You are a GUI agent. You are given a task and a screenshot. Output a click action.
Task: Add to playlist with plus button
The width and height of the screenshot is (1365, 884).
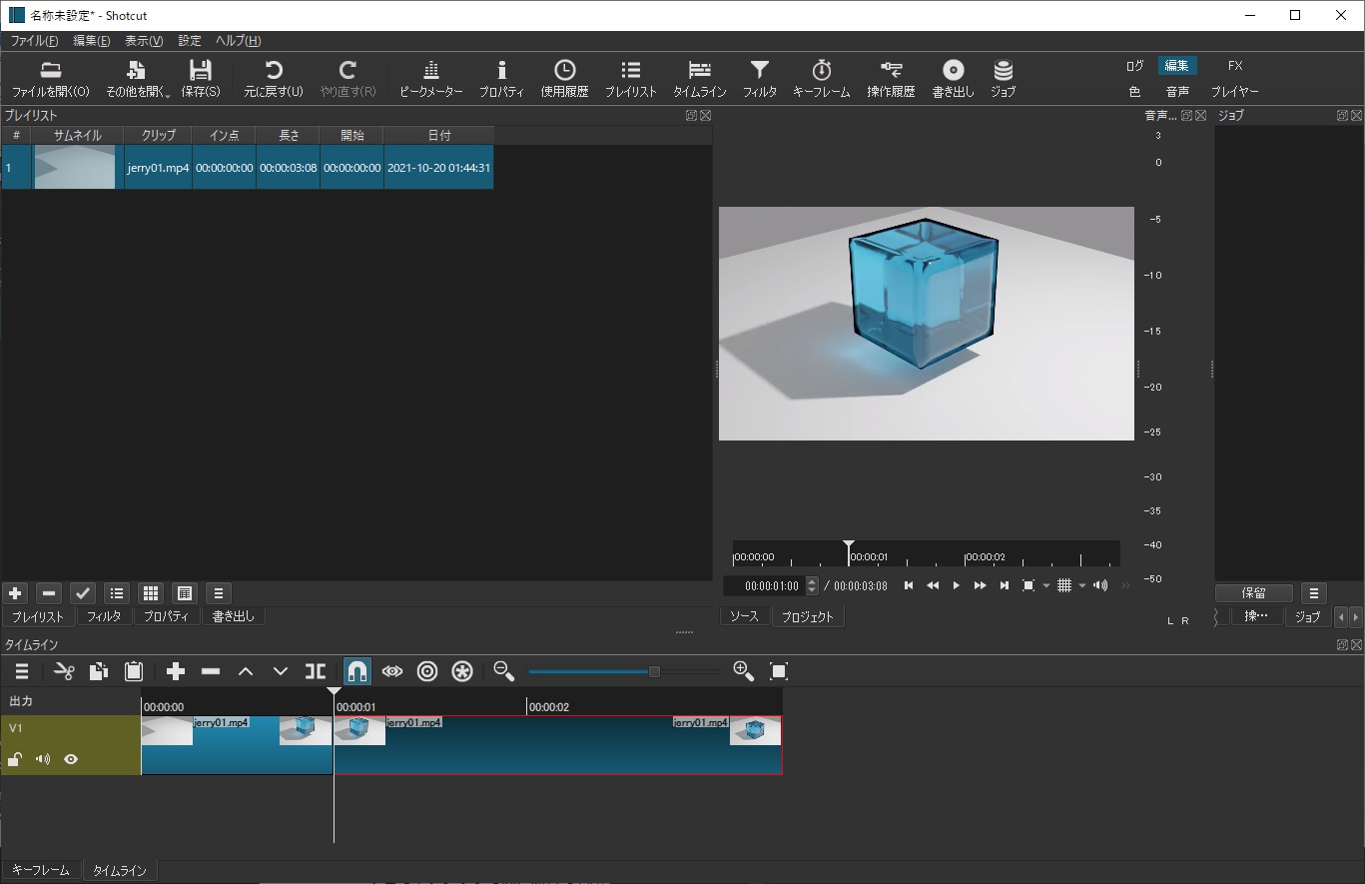(15, 593)
